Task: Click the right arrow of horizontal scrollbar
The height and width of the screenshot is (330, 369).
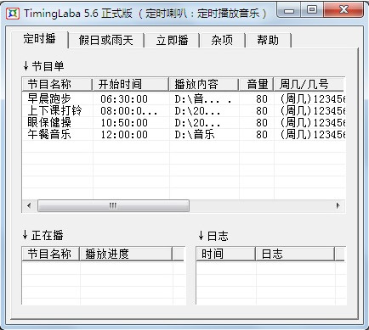Action: (x=338, y=205)
